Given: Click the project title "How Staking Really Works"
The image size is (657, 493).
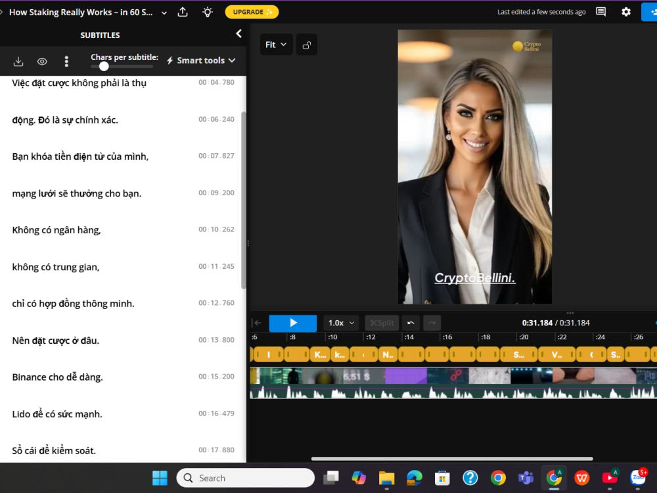Looking at the screenshot, I should point(81,12).
